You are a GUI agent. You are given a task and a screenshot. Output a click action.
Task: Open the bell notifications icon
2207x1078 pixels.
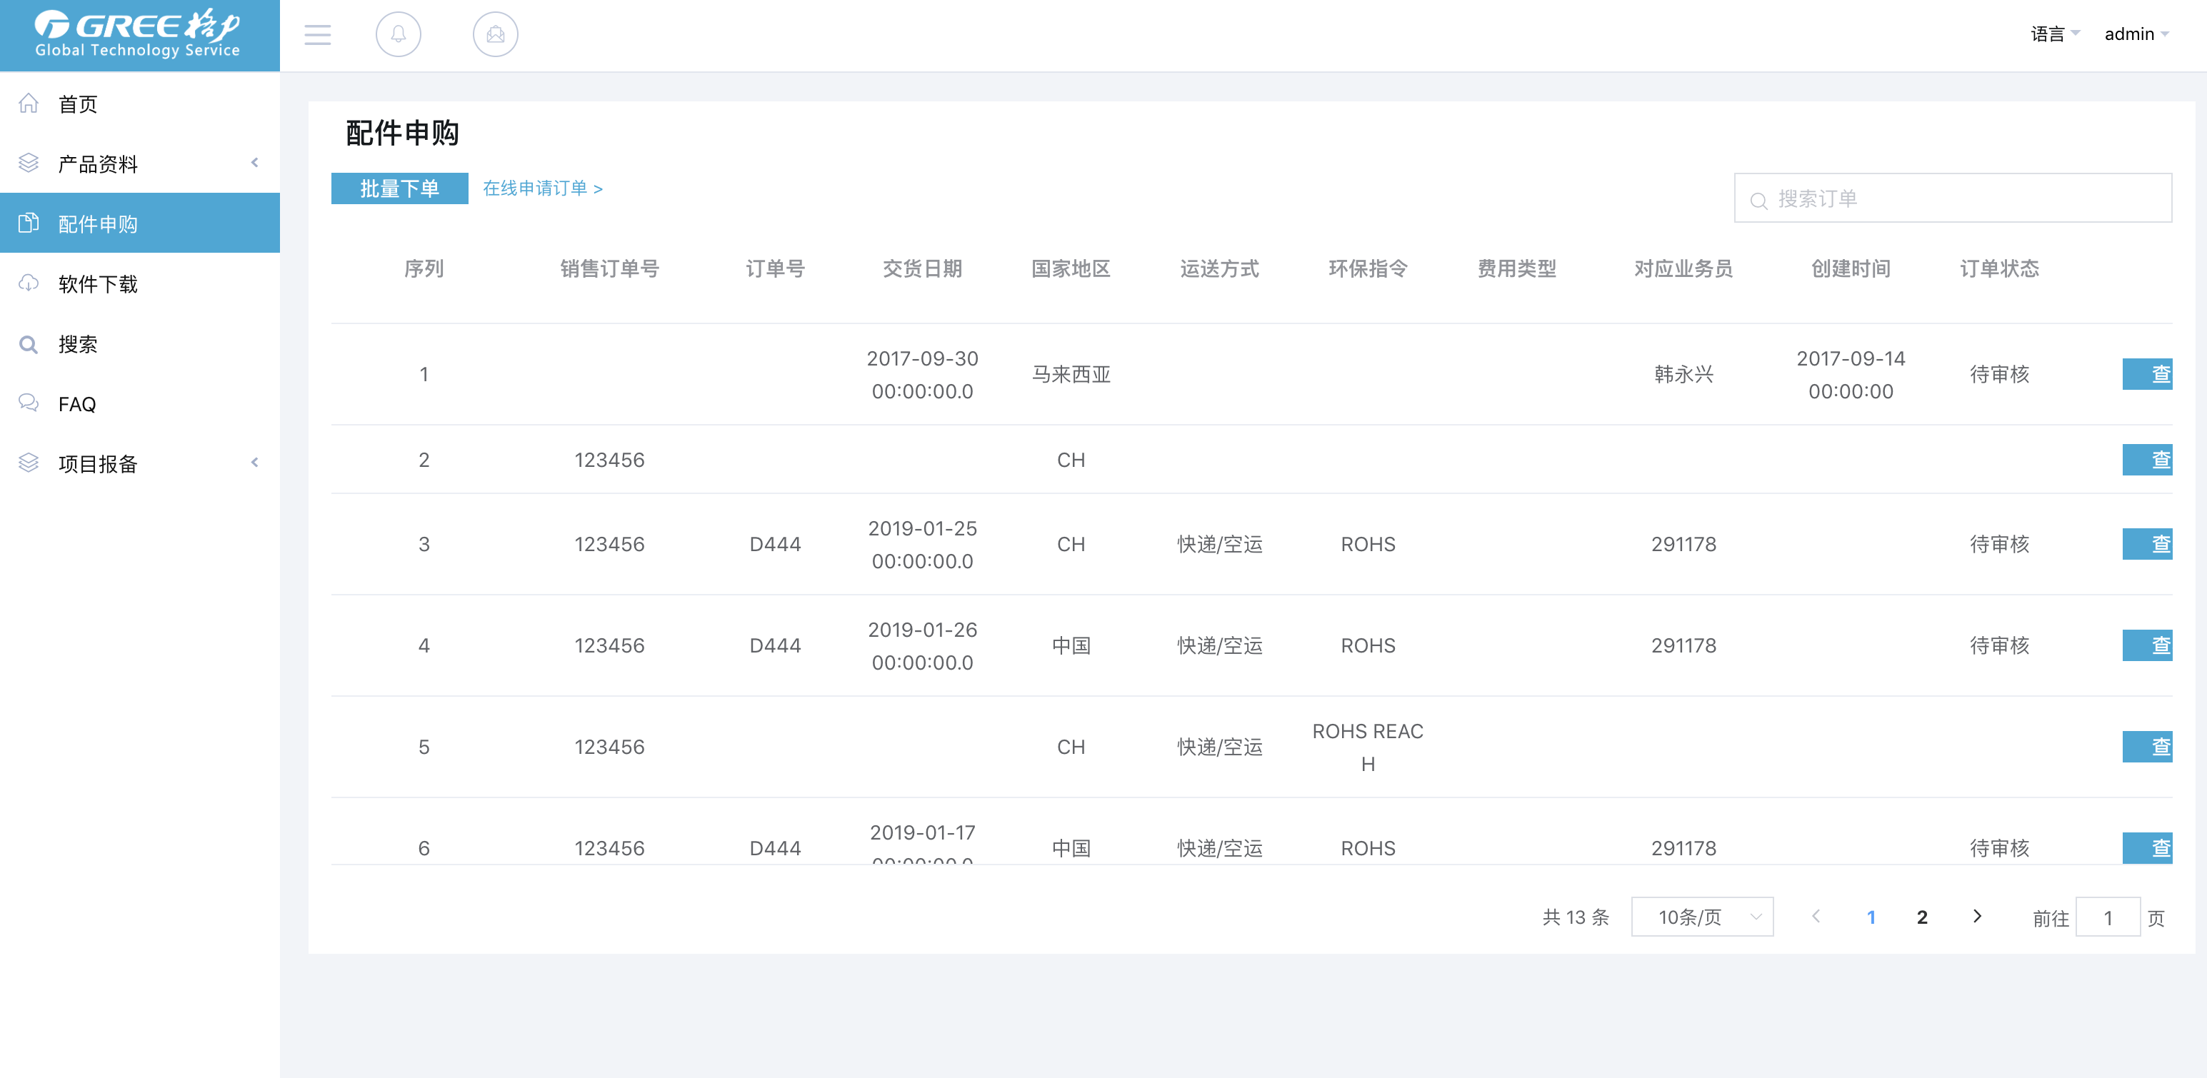[399, 35]
